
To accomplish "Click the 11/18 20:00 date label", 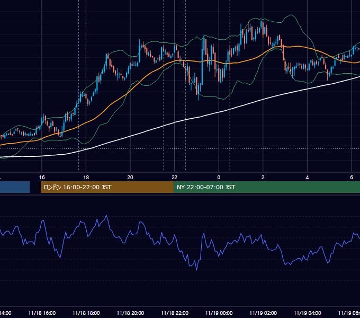I will point(130,313).
